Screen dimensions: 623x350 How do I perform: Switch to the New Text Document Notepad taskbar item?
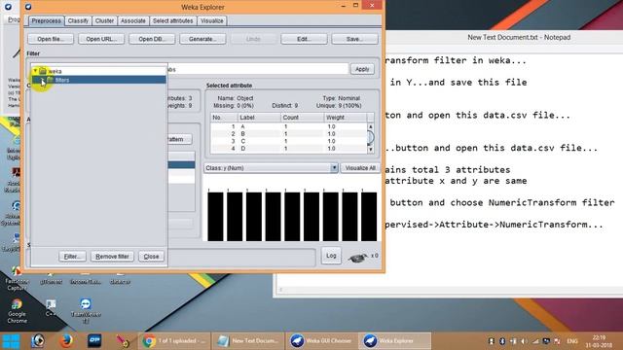pos(247,341)
